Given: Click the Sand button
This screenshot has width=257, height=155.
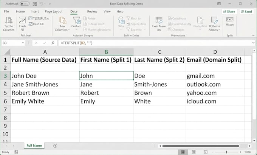Looking at the screenshot, I should (x=246, y=11).
